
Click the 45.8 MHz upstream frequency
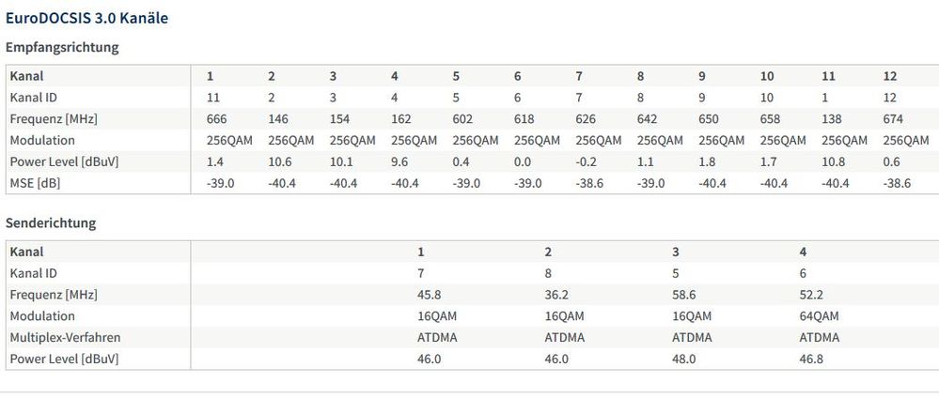click(x=431, y=294)
